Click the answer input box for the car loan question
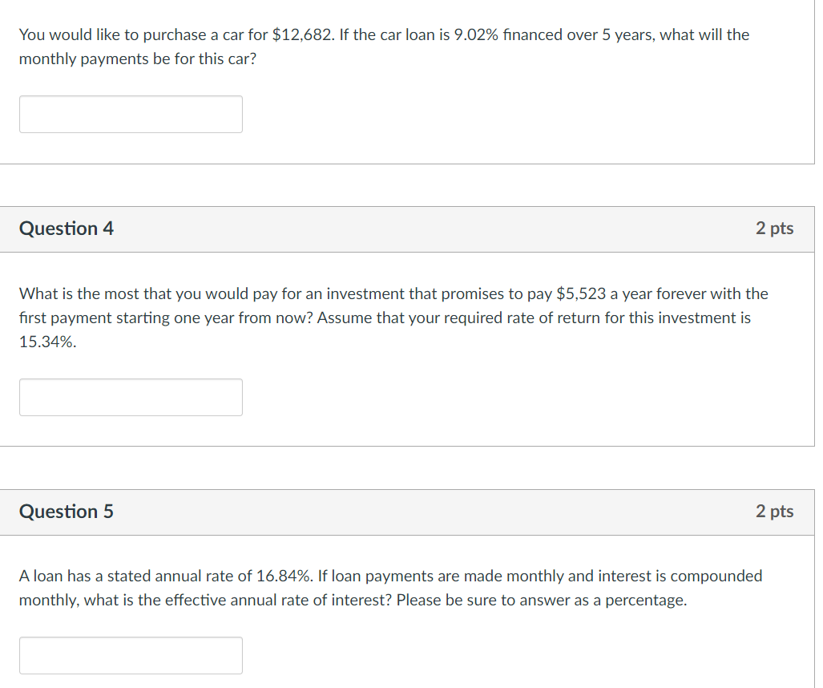The image size is (823, 688). pyautogui.click(x=131, y=114)
